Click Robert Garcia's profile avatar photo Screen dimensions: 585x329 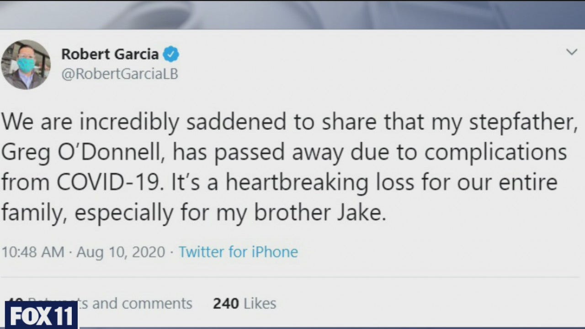point(26,64)
